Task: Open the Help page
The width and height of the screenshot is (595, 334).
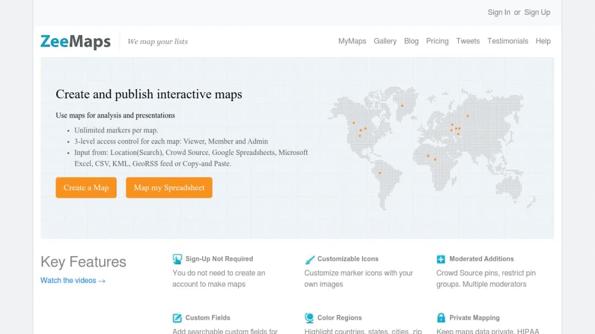Action: coord(543,41)
